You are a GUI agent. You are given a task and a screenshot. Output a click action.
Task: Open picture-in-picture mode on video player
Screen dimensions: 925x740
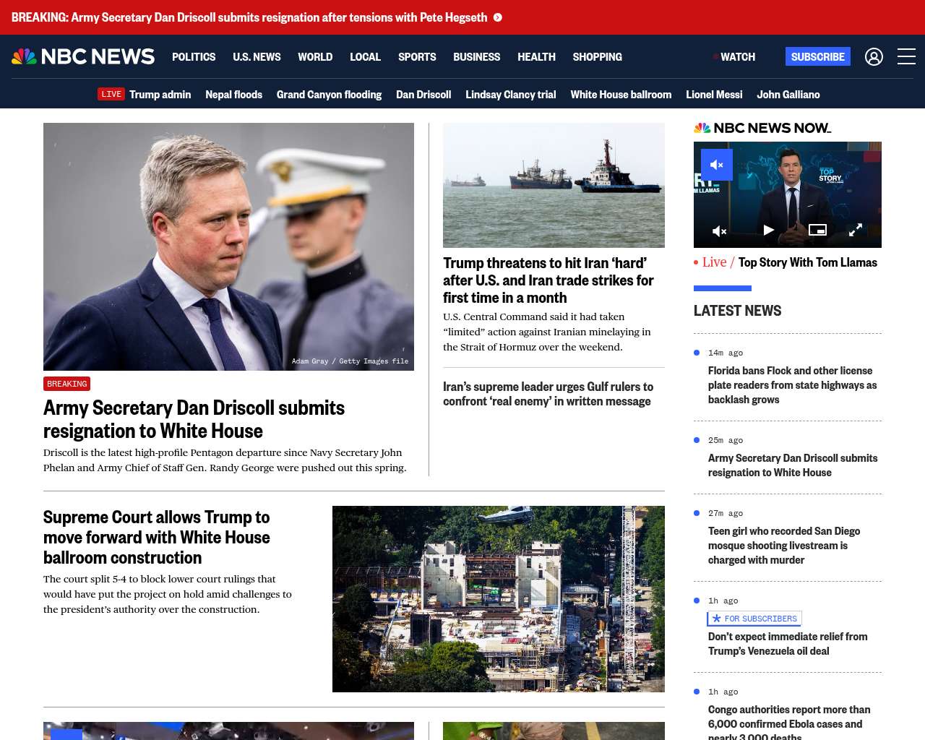[x=817, y=230]
